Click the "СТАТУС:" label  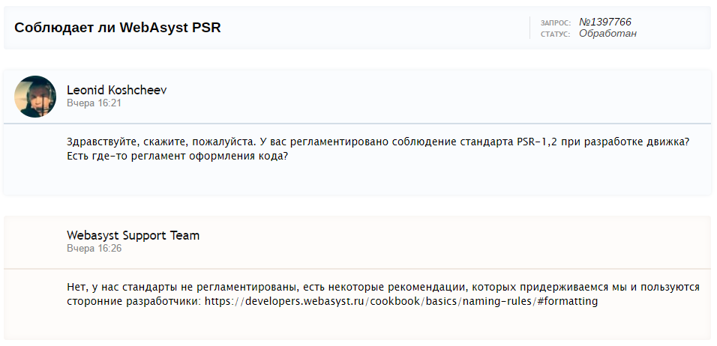point(555,34)
